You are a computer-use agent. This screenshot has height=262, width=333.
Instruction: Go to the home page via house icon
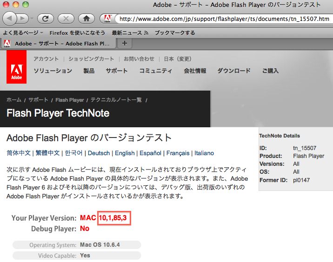click(87, 19)
